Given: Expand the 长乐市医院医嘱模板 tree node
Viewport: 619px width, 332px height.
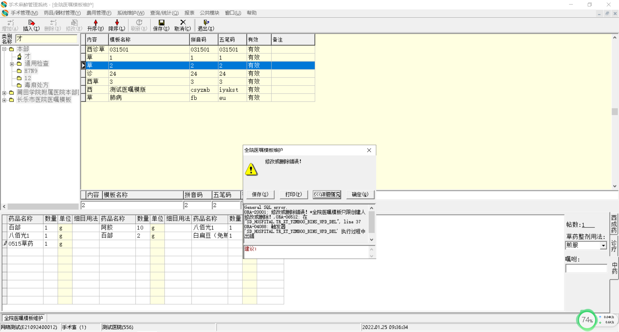Looking at the screenshot, I should point(5,100).
